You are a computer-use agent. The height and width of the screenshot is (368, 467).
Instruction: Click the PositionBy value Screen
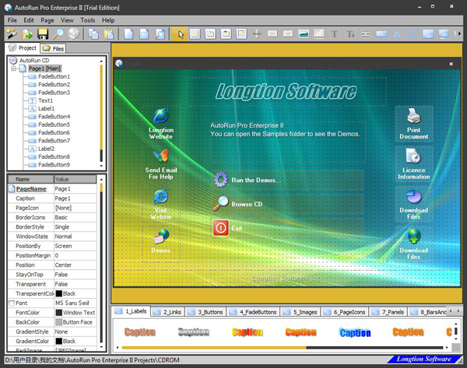point(63,246)
